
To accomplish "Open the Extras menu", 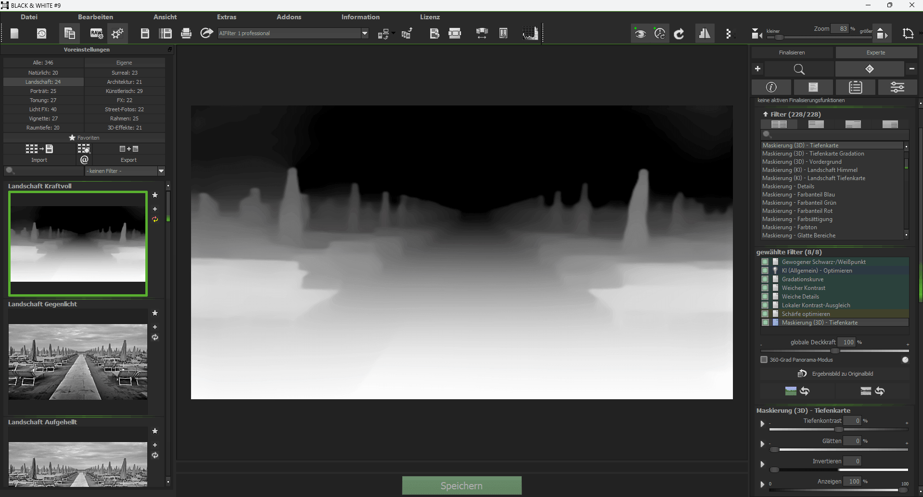I will tap(227, 17).
